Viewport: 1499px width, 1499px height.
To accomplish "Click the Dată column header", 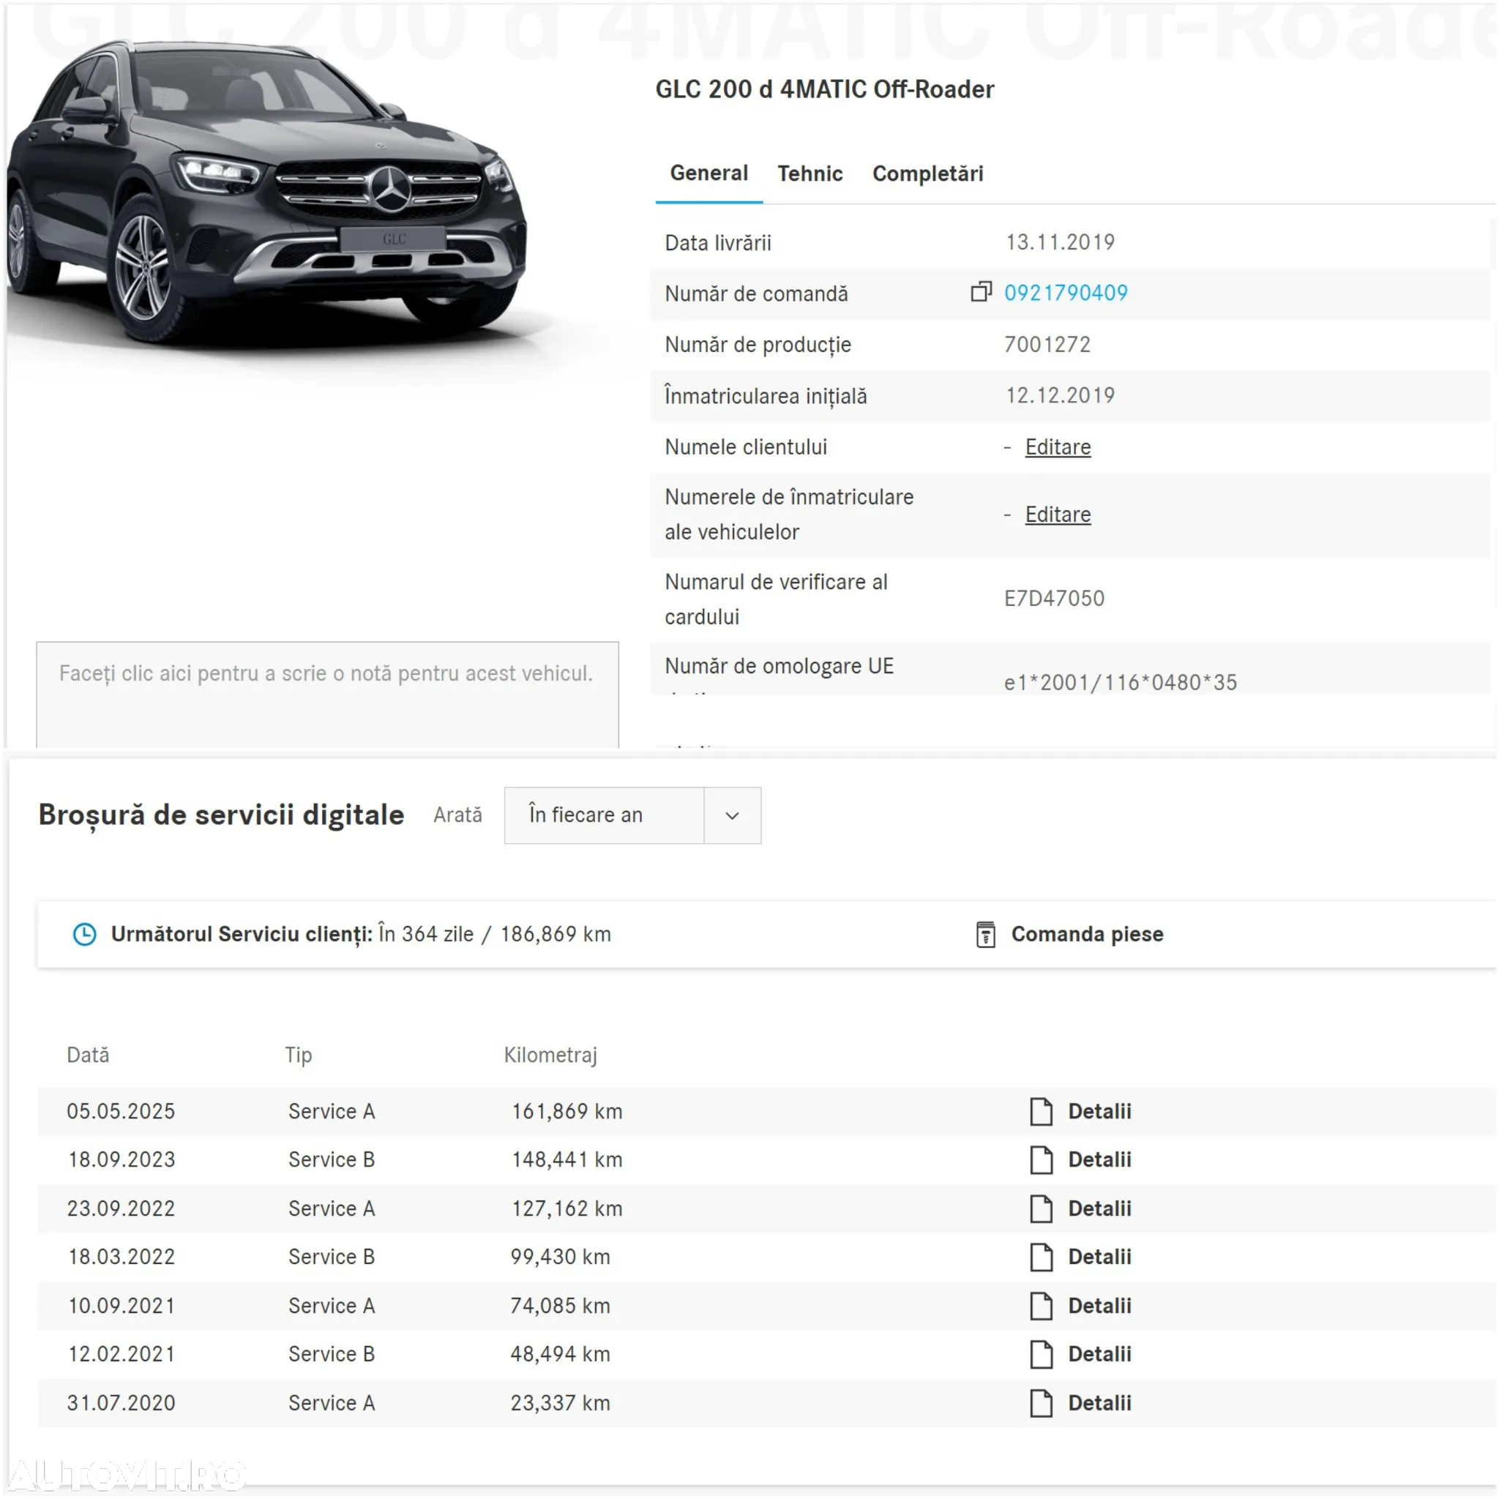I will (x=88, y=1055).
